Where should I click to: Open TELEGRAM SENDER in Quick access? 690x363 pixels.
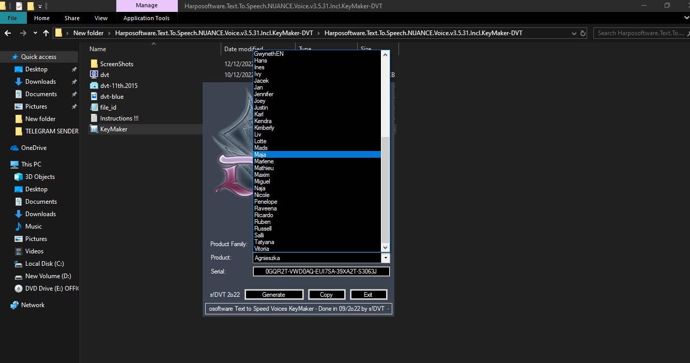click(x=47, y=131)
